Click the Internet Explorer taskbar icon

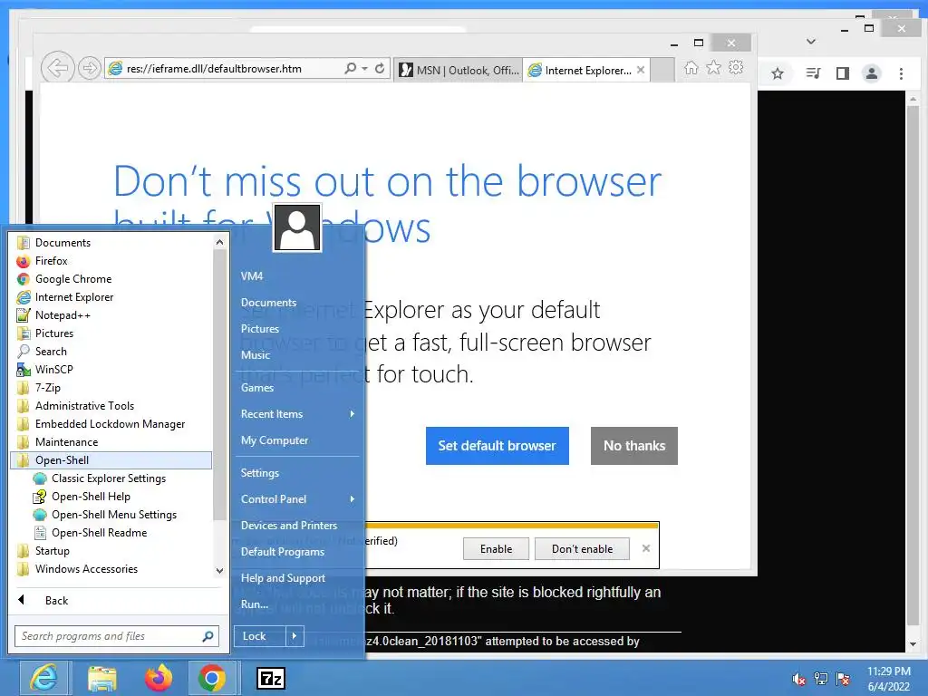[45, 678]
